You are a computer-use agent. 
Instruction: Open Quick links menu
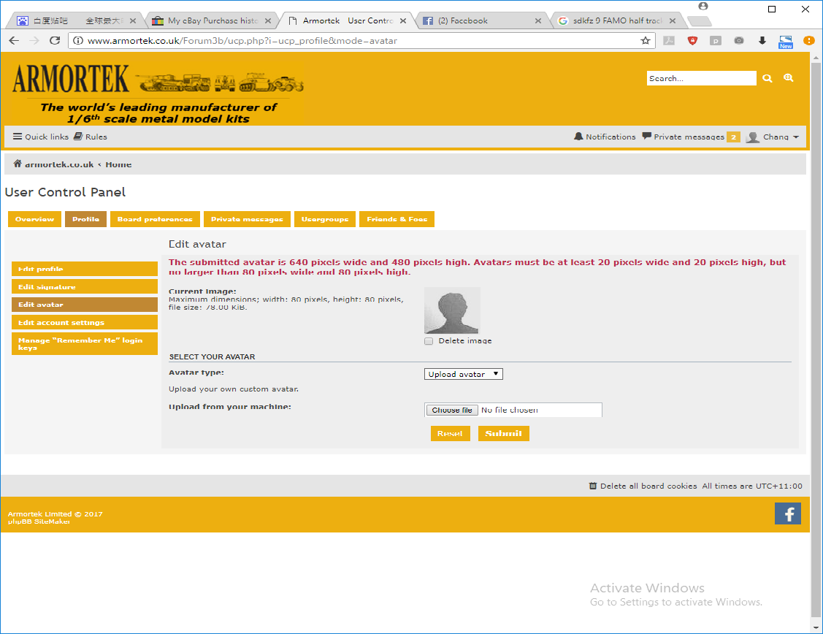[40, 137]
